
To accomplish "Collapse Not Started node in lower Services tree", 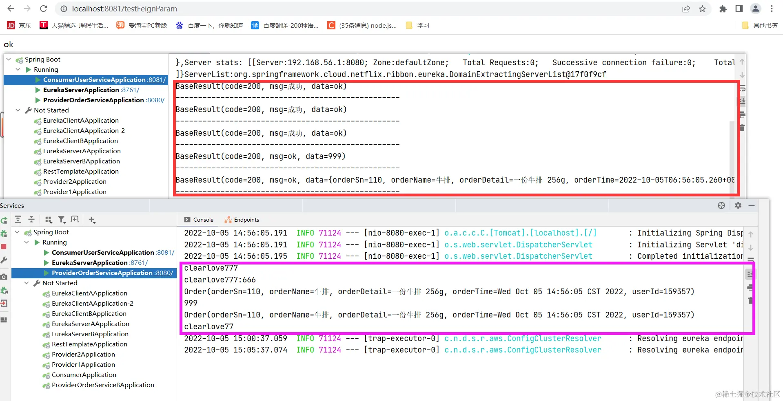I will click(27, 283).
